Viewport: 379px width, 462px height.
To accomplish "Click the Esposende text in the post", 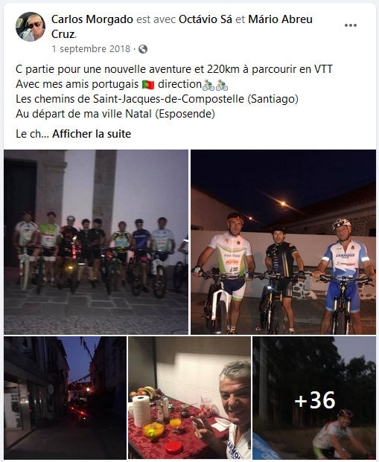I will pyautogui.click(x=185, y=114).
